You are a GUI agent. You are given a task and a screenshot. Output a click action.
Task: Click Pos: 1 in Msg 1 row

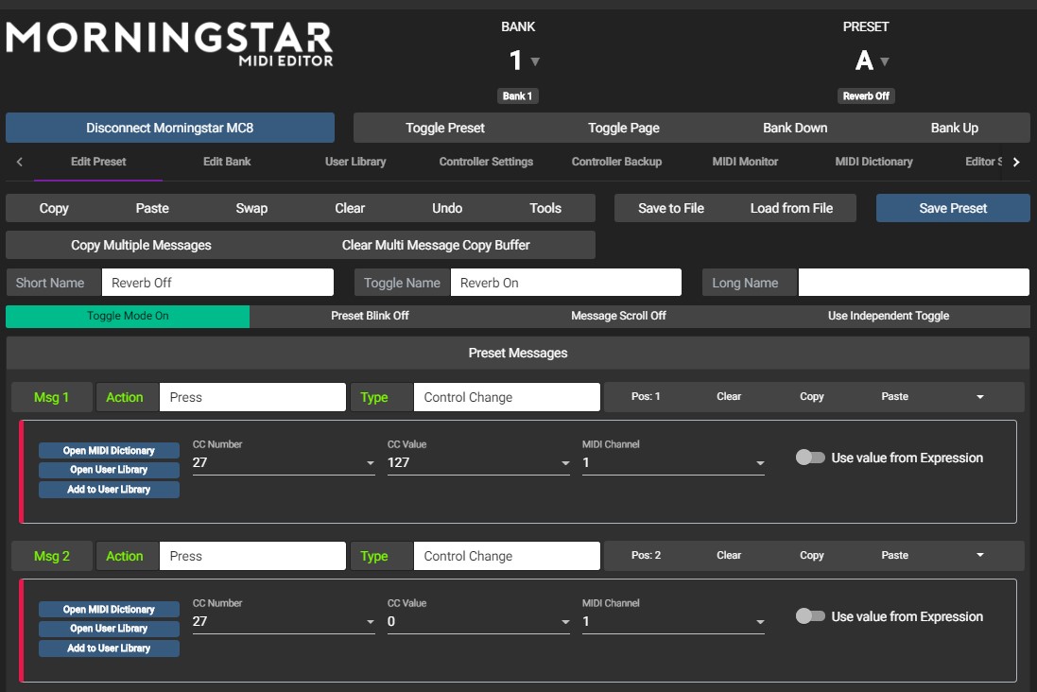coord(646,397)
